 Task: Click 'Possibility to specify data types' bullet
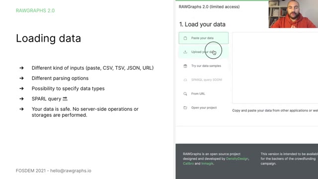coord(68,89)
